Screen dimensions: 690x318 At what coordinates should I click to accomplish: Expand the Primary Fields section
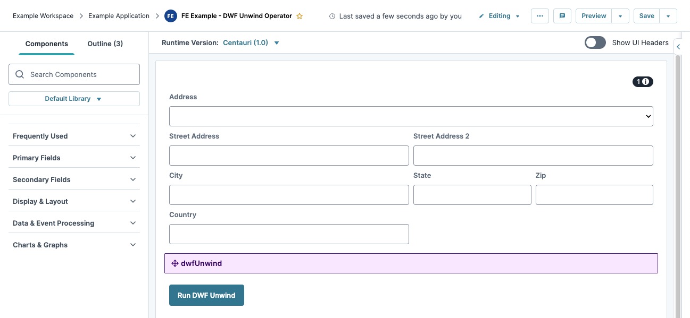[x=74, y=158]
